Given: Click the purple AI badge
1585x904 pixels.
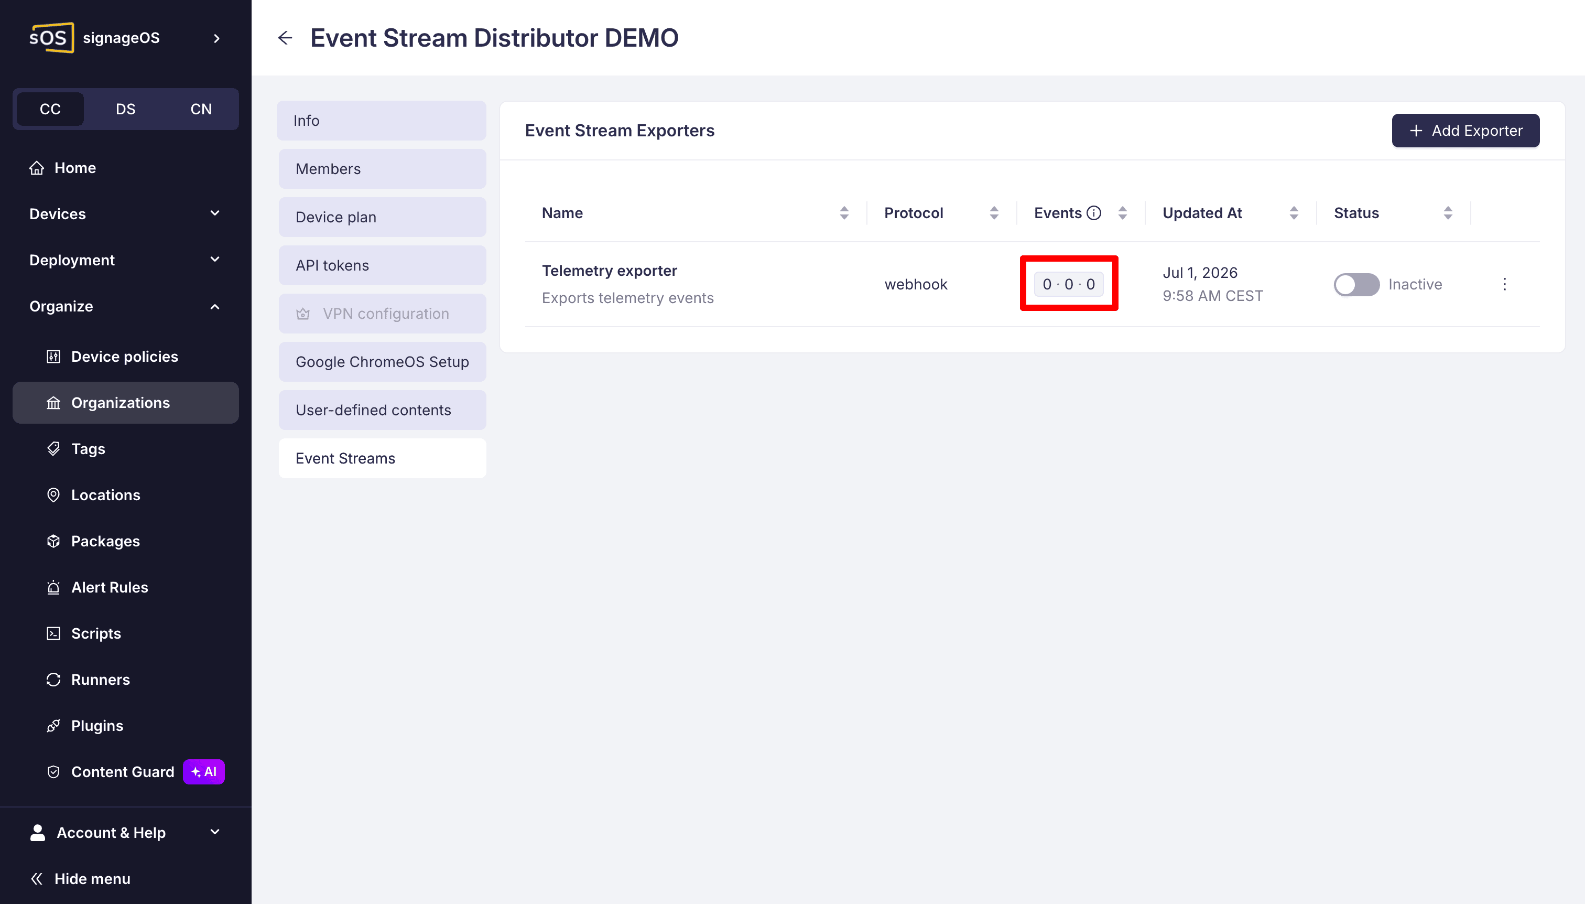Looking at the screenshot, I should pyautogui.click(x=203, y=772).
